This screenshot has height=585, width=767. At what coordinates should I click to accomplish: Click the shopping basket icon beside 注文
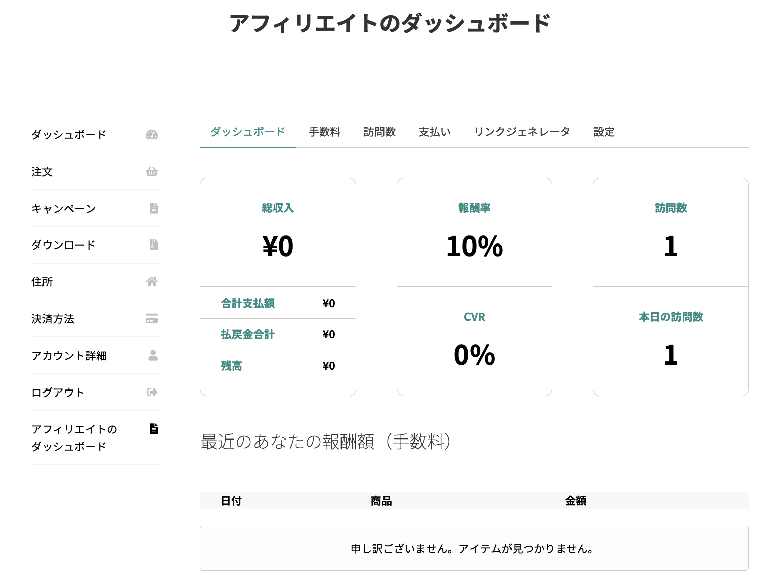tap(152, 172)
